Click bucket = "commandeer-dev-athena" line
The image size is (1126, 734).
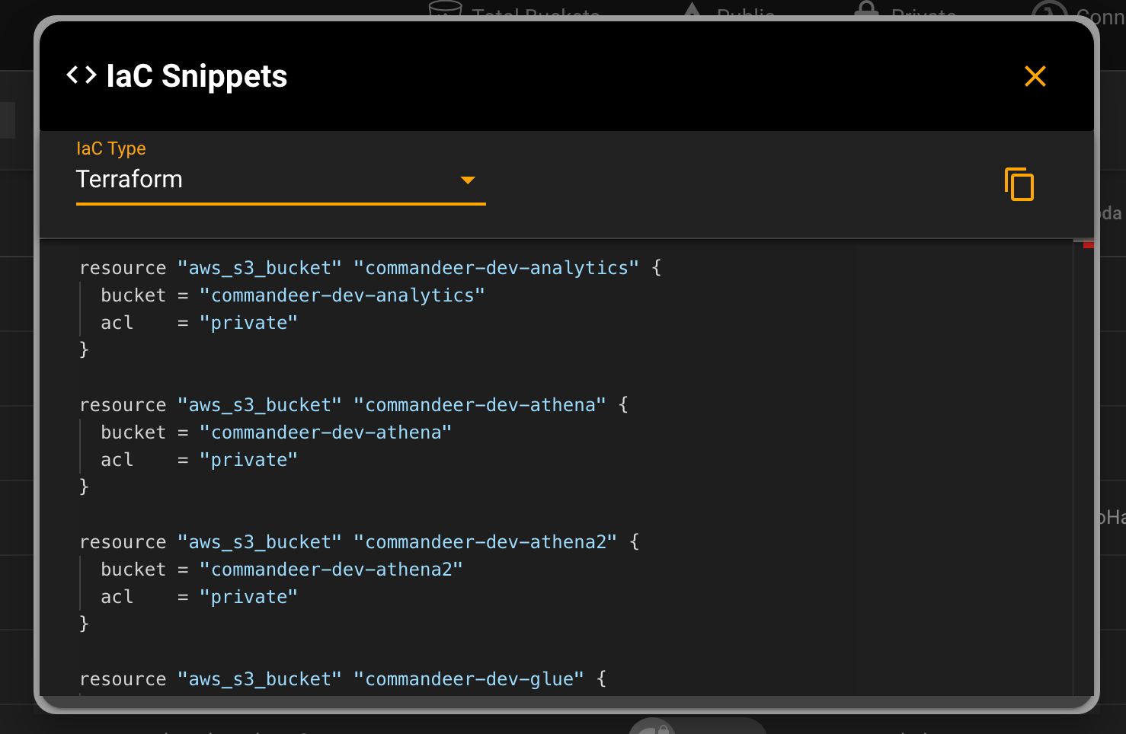276,432
